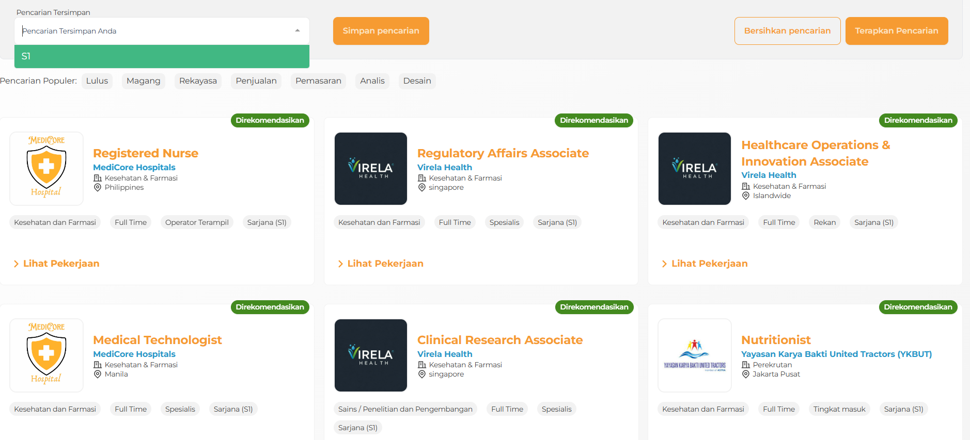970x440 pixels.
Task: Open the Healthcare Operations & Innovation Associate title
Action: point(815,153)
